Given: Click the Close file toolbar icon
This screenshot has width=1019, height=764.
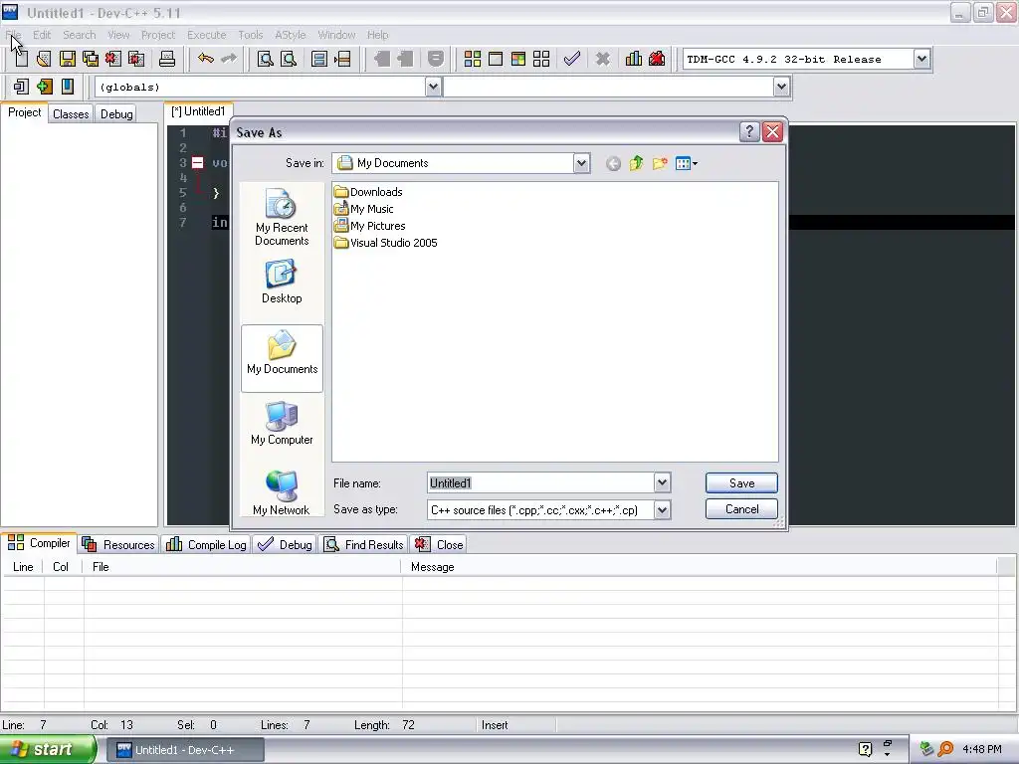Looking at the screenshot, I should (x=113, y=59).
